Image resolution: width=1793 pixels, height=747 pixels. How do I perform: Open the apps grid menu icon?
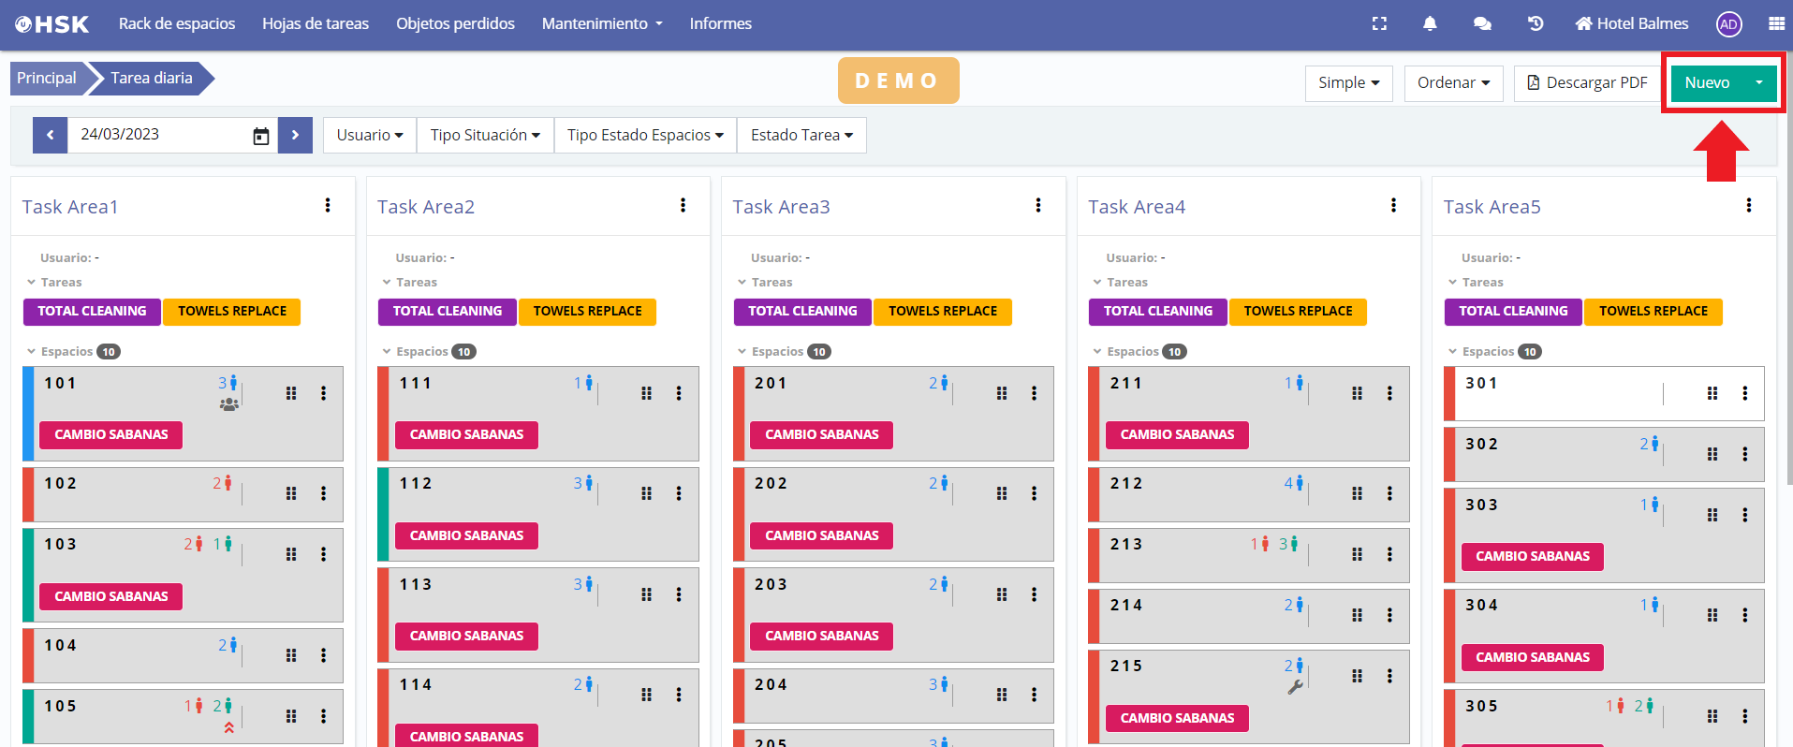(1776, 24)
